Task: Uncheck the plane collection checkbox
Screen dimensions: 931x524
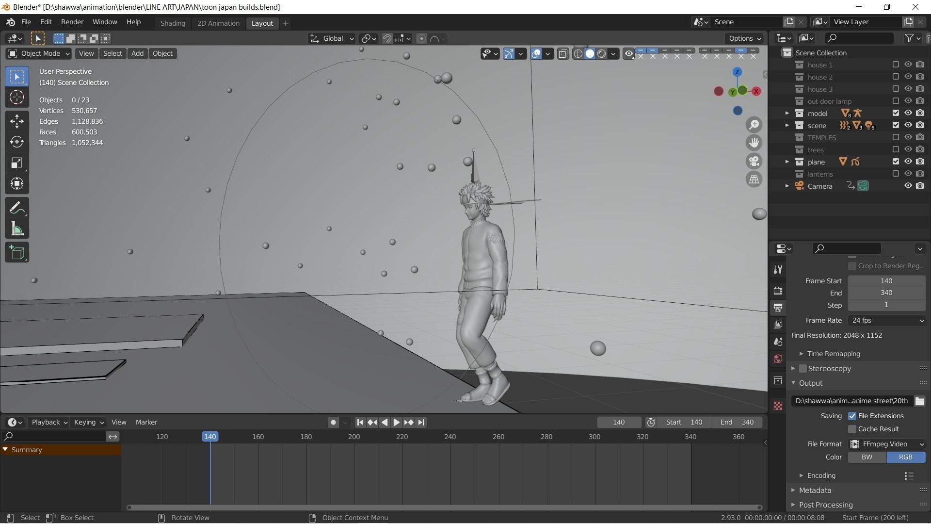Action: (x=896, y=162)
